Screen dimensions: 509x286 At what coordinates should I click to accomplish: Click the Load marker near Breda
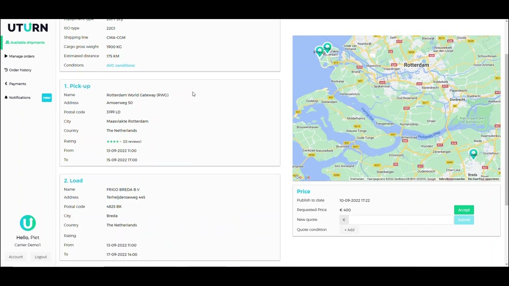point(473,154)
